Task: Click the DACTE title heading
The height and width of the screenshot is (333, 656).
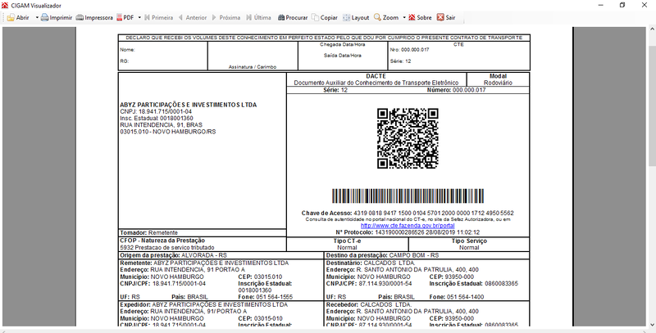Action: pos(376,76)
